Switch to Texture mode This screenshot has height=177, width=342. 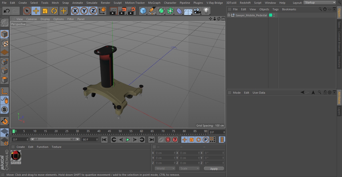5,43
